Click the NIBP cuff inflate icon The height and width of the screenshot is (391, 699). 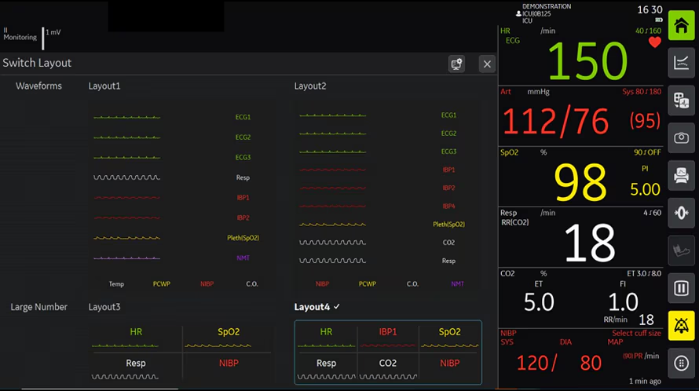click(x=681, y=250)
